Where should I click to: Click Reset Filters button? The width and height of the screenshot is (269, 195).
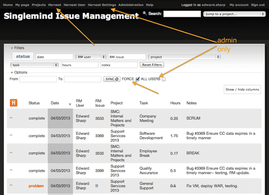[x=152, y=65]
